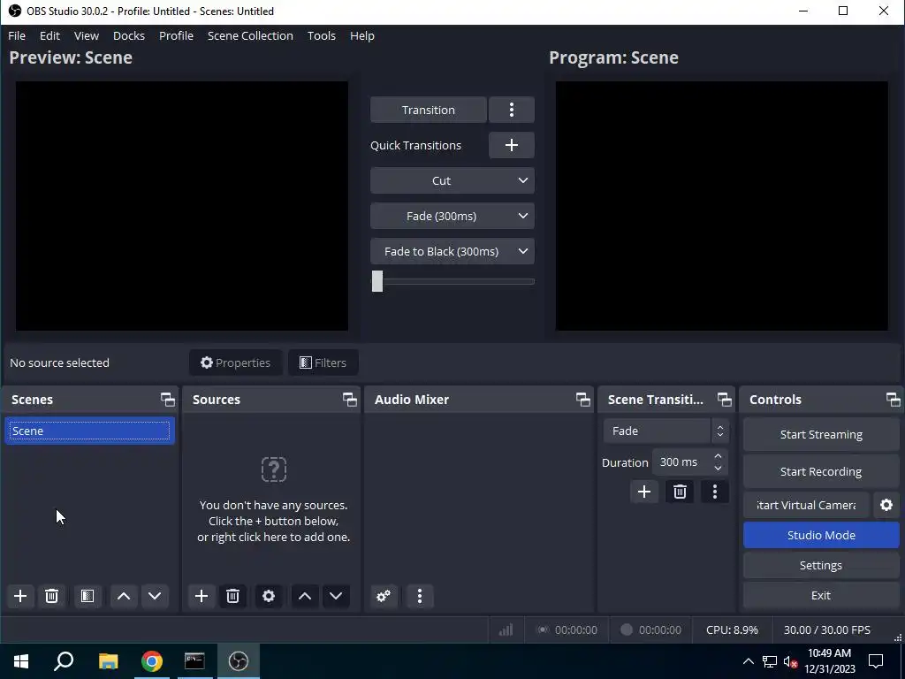Float the Controls dock panel
905x679 pixels.
point(893,400)
